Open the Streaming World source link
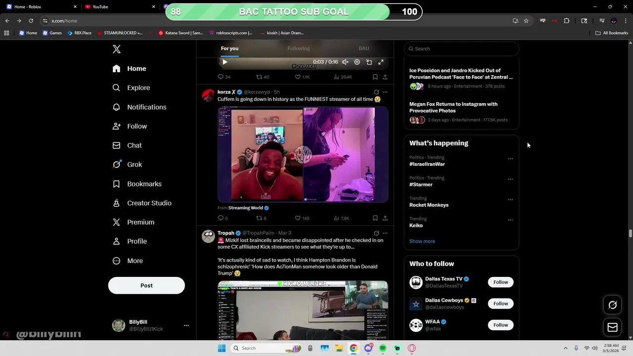The image size is (633, 356). 246,208
